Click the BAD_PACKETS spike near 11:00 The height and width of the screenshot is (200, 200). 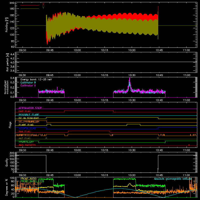point(189,145)
